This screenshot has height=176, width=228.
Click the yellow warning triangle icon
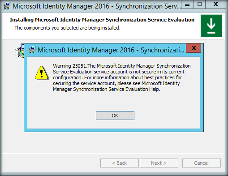pos(42,73)
